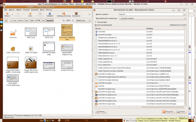Open the System plików folder dropdown

coord(153,19)
